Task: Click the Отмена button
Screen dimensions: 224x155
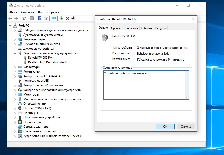Action: (x=186, y=126)
